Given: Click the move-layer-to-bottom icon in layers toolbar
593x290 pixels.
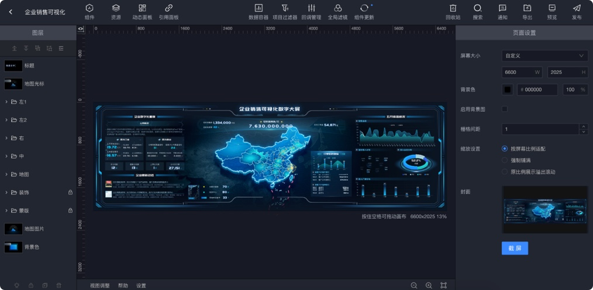Looking at the screenshot, I should point(26,48).
